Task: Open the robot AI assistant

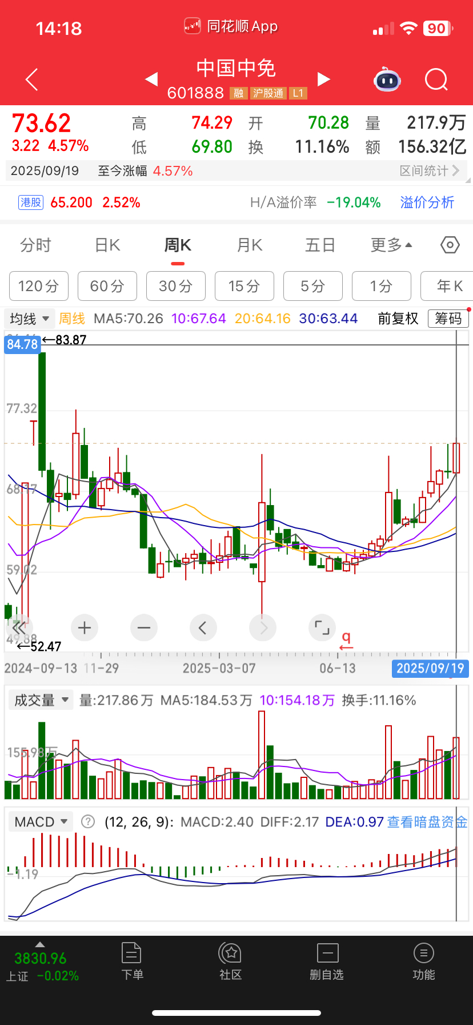Action: click(387, 80)
